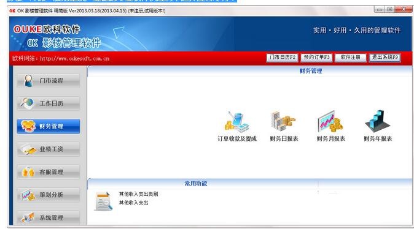Screen dimensions: 414x229
Task: Click the 退出系统F9 button
Action: pos(385,58)
